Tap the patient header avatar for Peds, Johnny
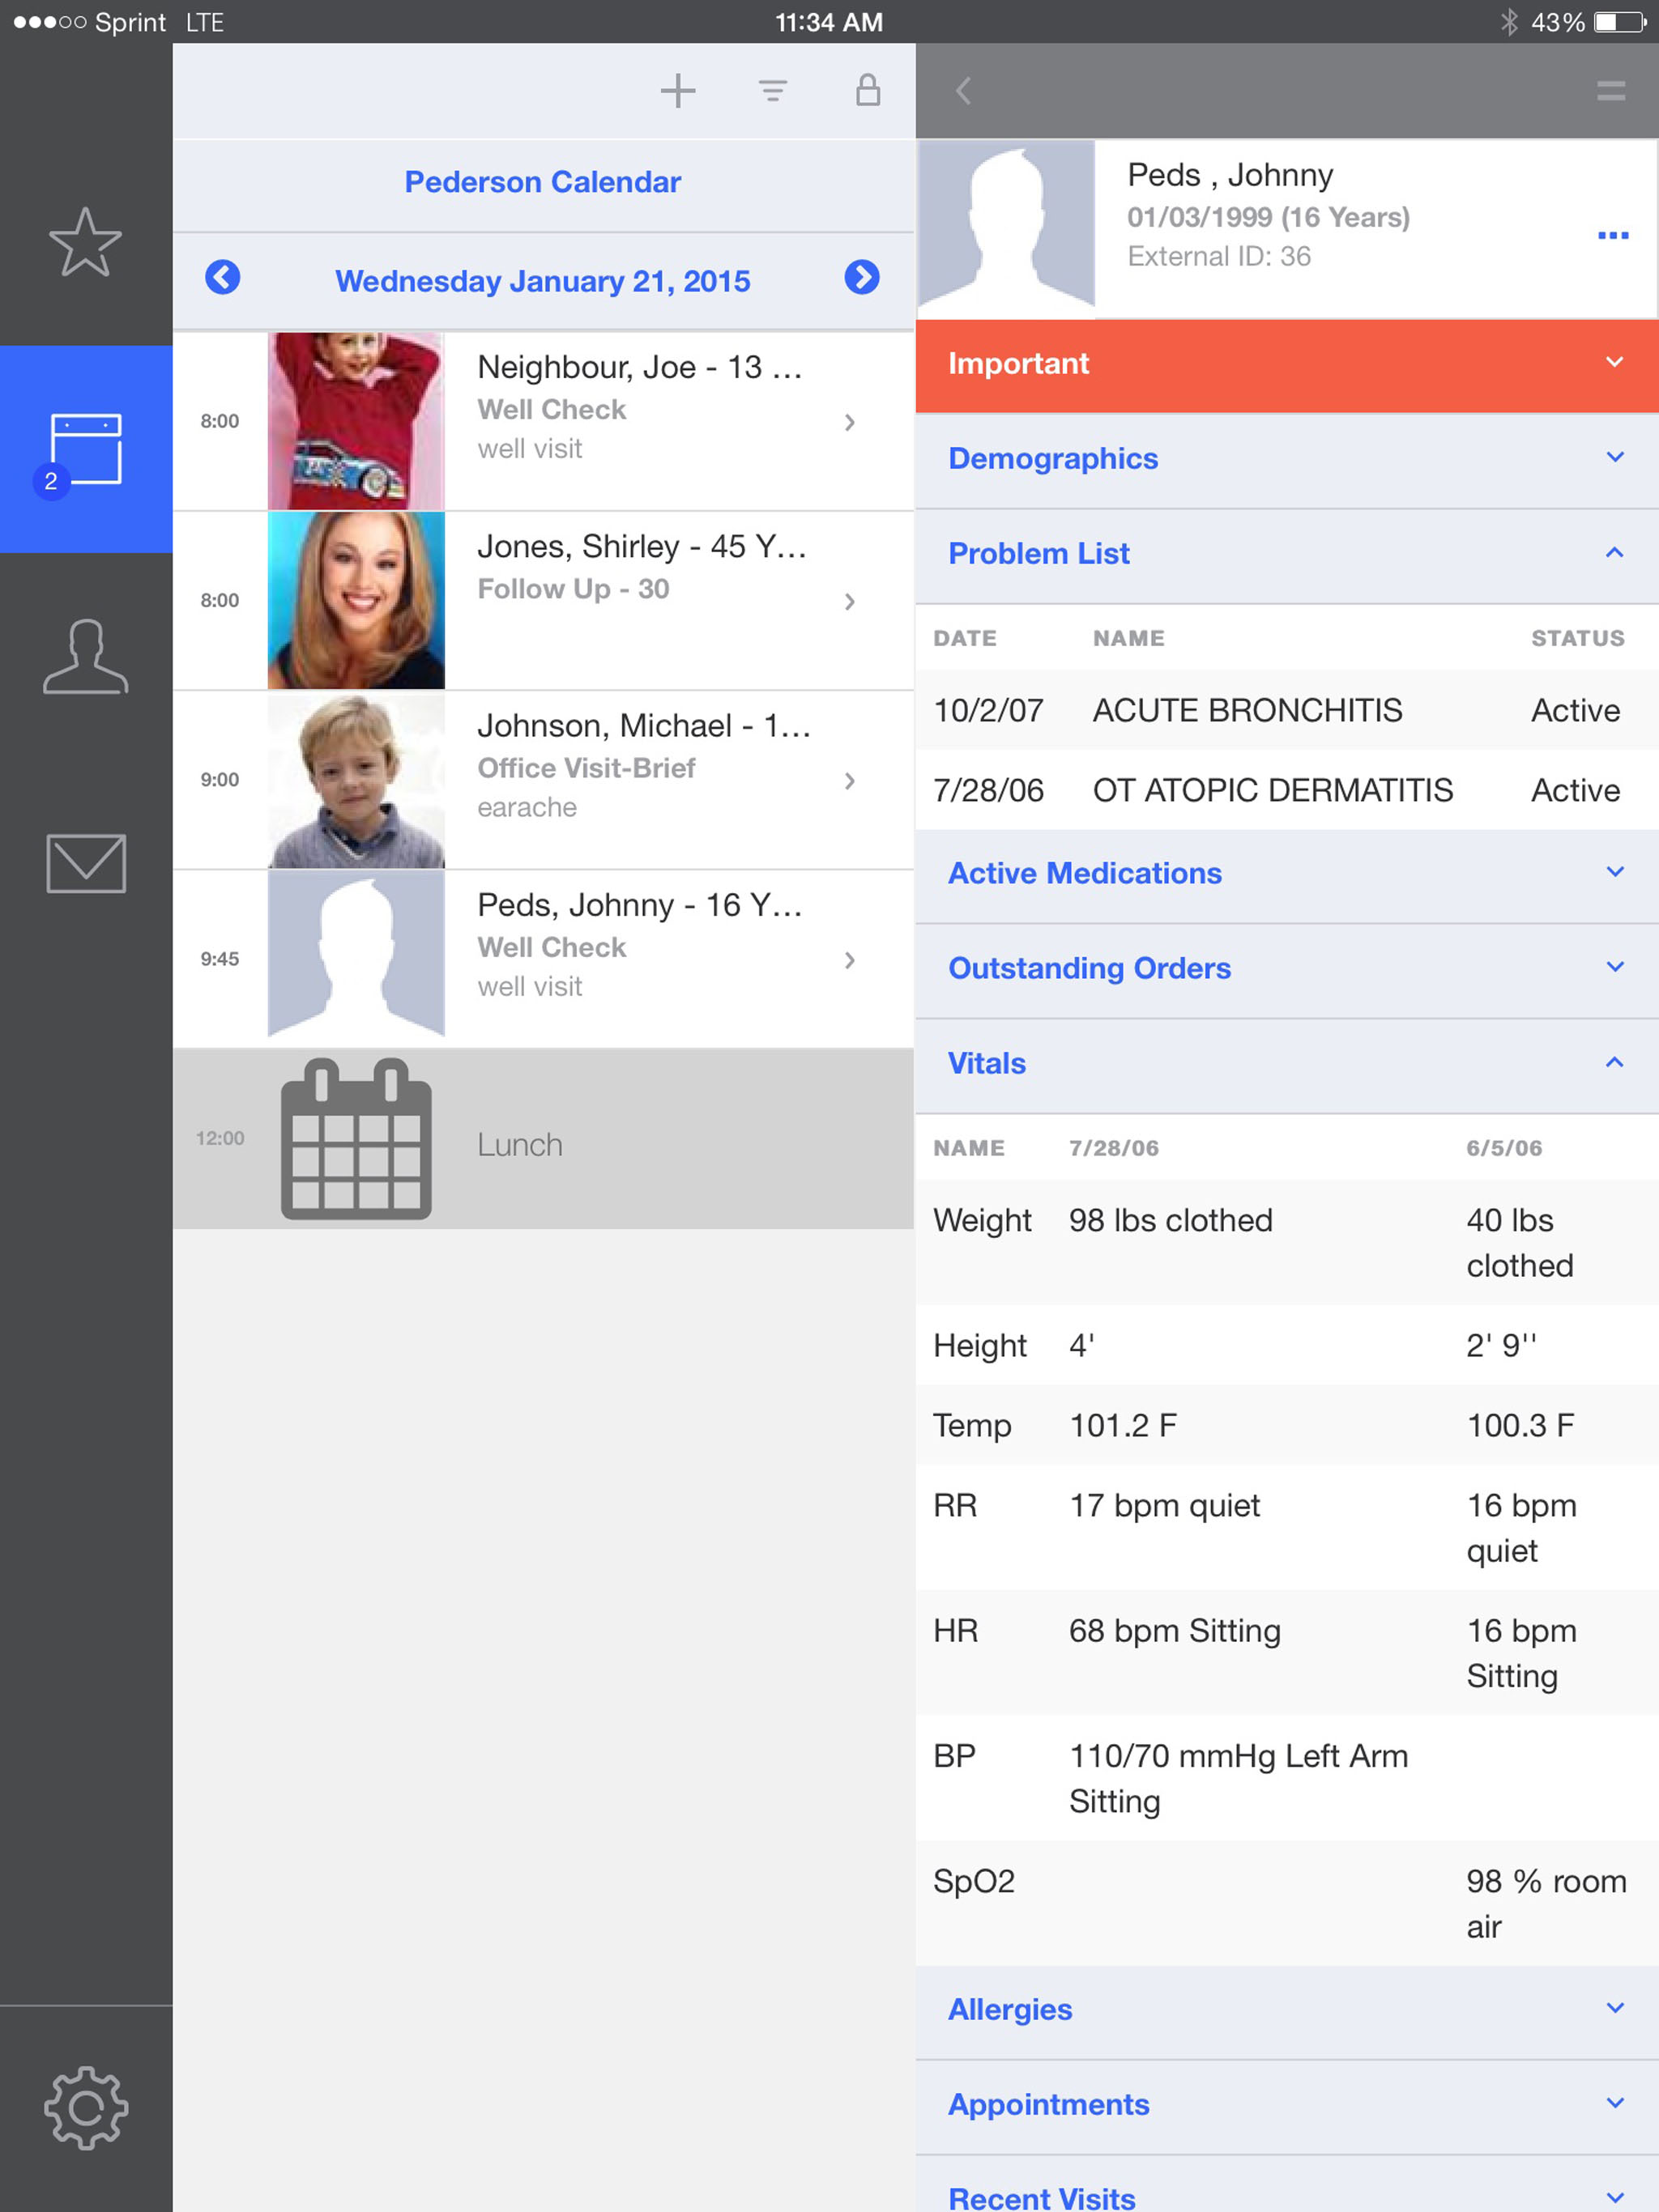1659x2212 pixels. (x=1007, y=229)
